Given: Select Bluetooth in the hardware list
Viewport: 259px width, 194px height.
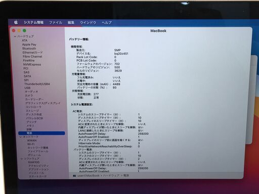Looking at the screenshot, I should [x=29, y=48].
